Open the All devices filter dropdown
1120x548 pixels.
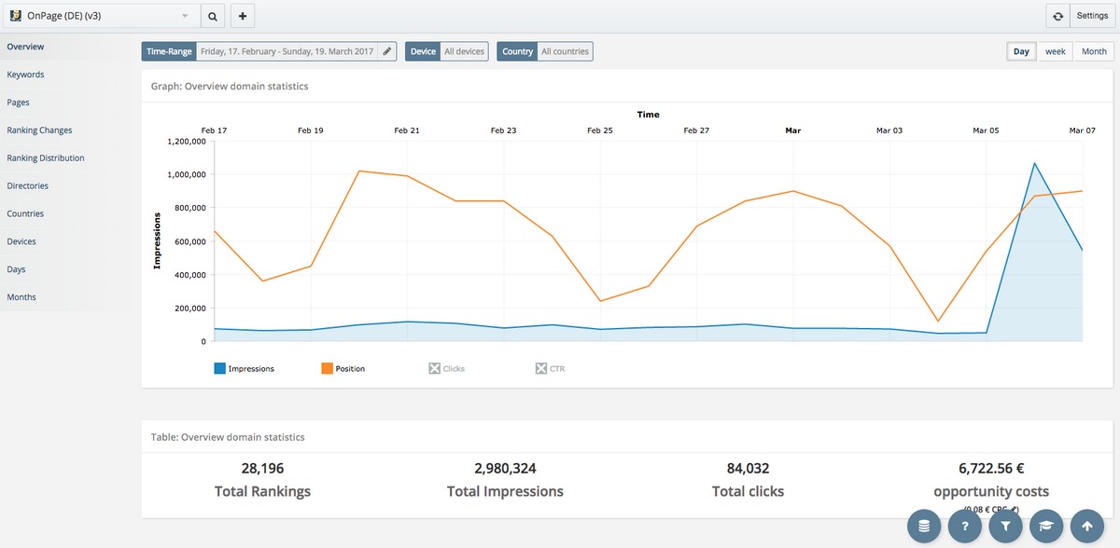coord(464,51)
